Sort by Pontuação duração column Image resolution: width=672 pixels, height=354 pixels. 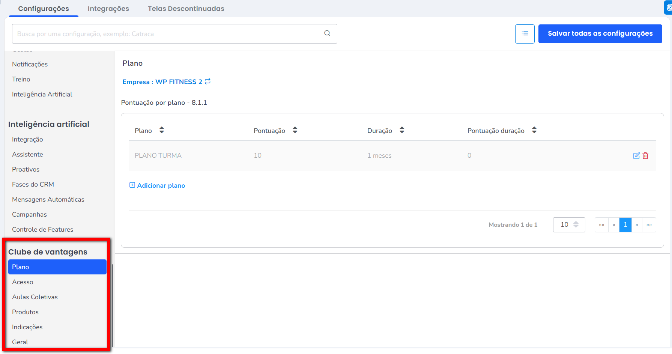click(x=534, y=130)
